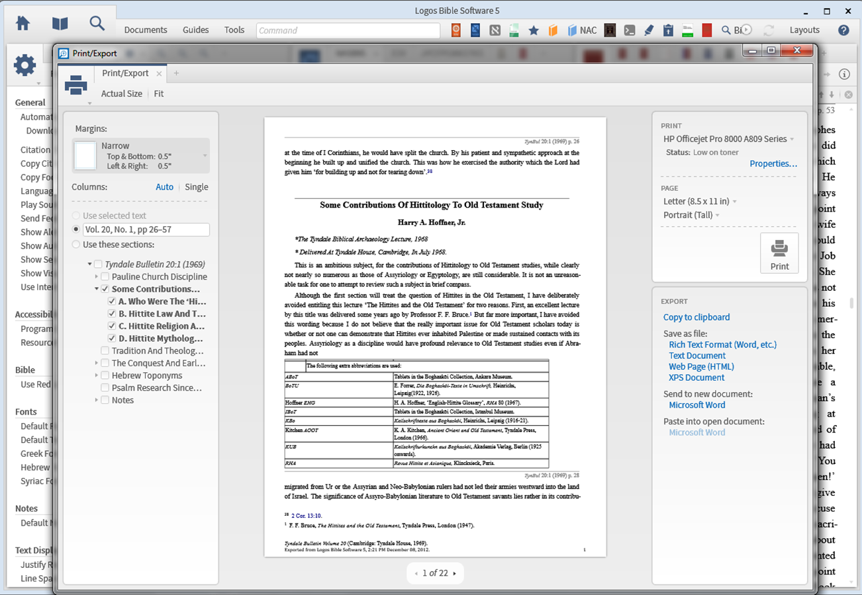The image size is (862, 595).
Task: Click the gray square tool shortcut icon
Action: [495, 30]
